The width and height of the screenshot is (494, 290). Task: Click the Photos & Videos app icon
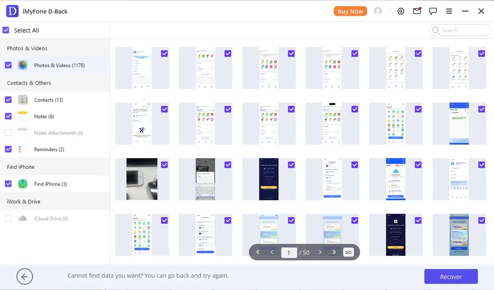23,65
